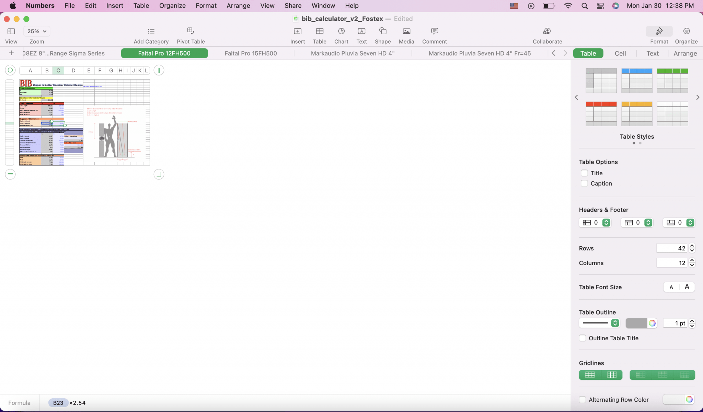Toggle body column vertical gridlines
The height and width of the screenshot is (412, 703).
[612, 375]
